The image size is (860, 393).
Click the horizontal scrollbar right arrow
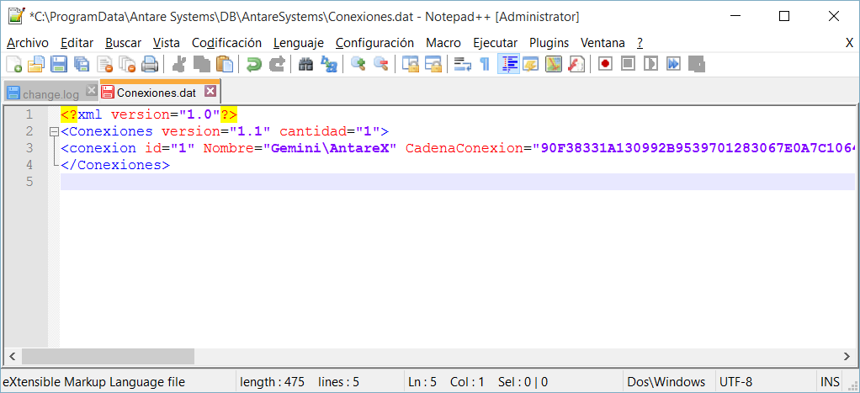click(x=847, y=356)
